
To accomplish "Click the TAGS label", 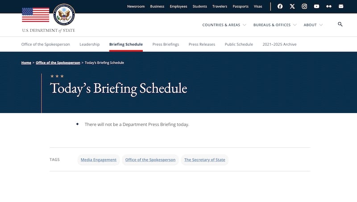I will point(54,160).
